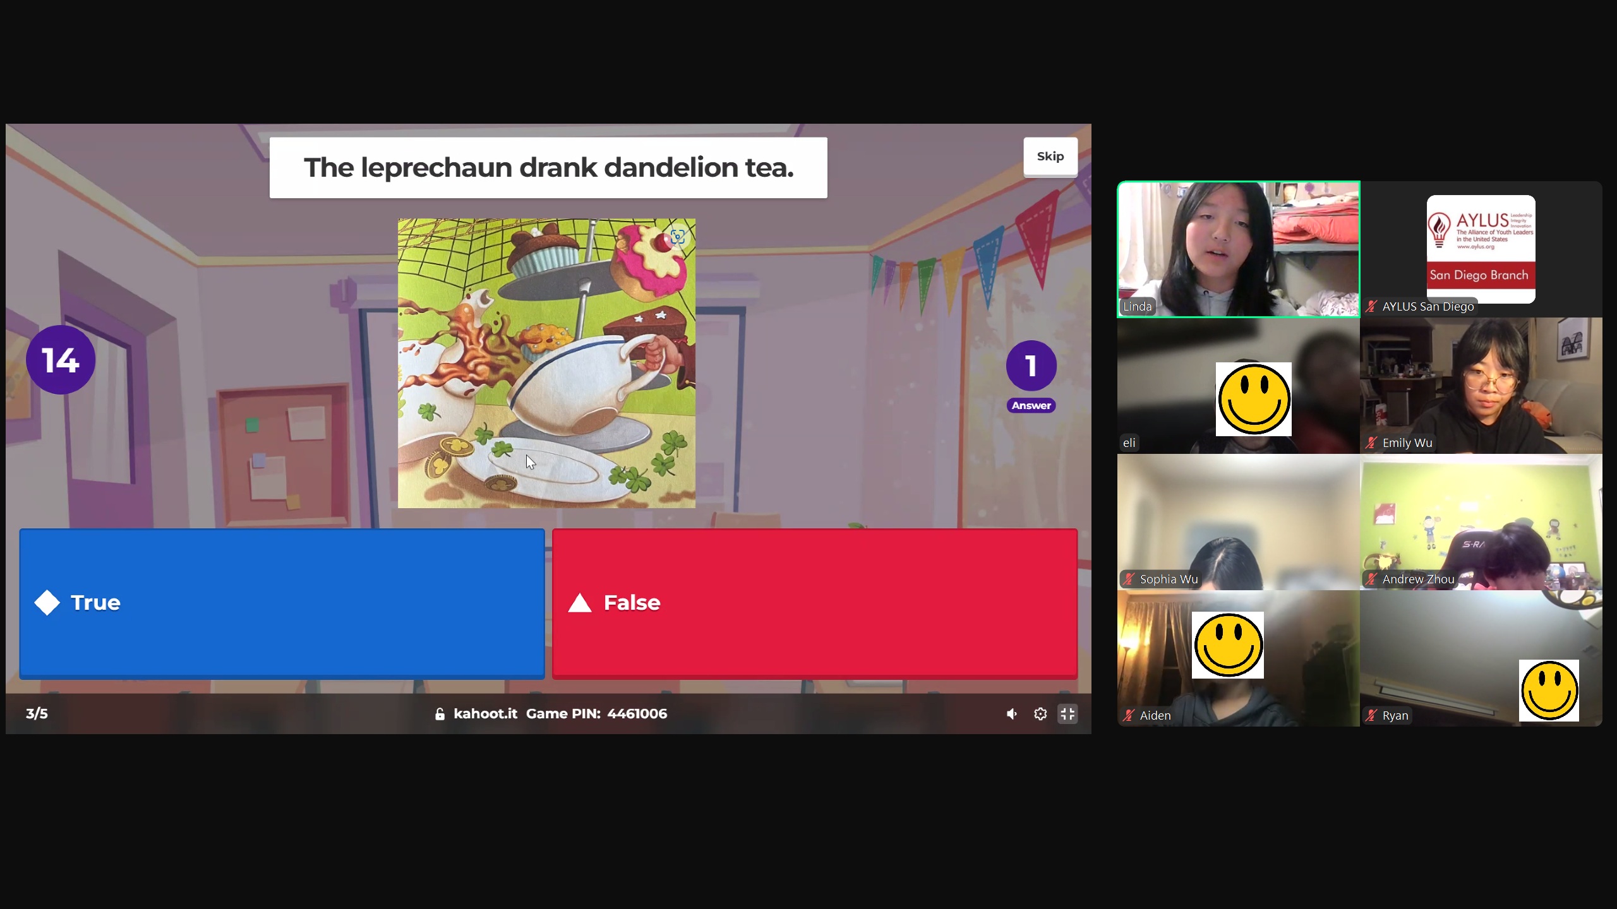Click the 14-second countdown timer
The image size is (1617, 909).
click(61, 360)
